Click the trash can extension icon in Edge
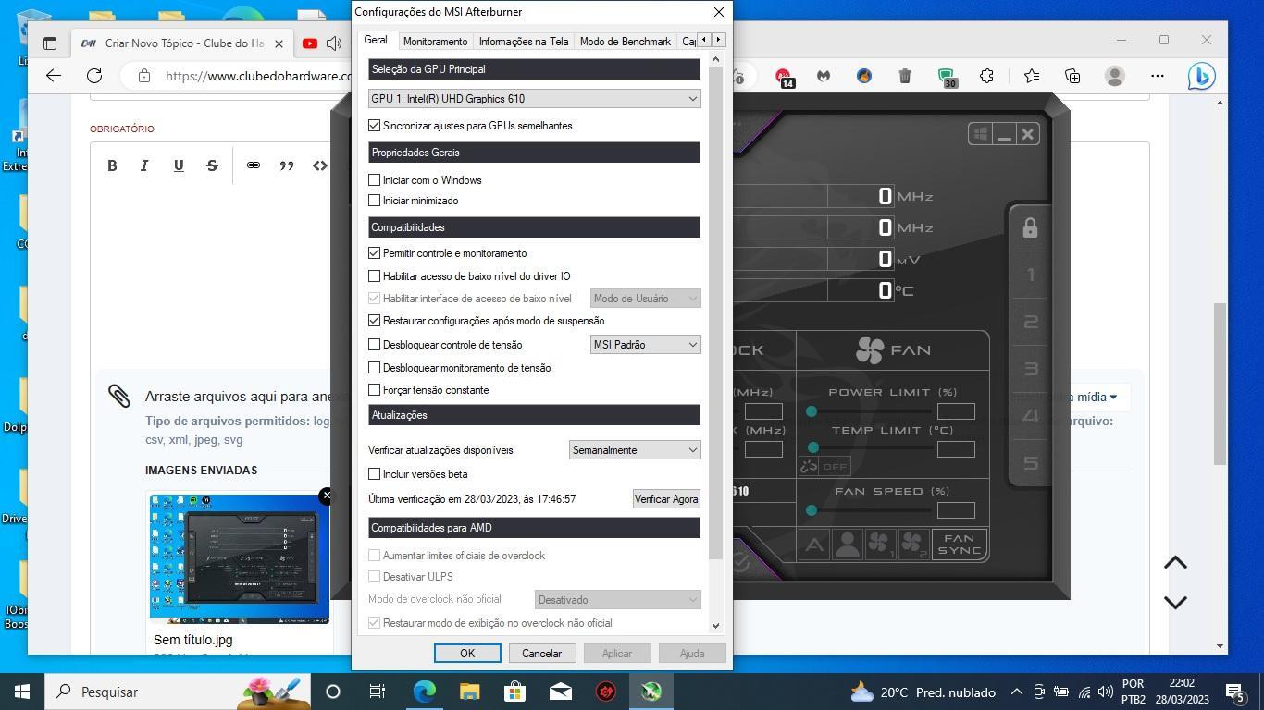 click(905, 76)
